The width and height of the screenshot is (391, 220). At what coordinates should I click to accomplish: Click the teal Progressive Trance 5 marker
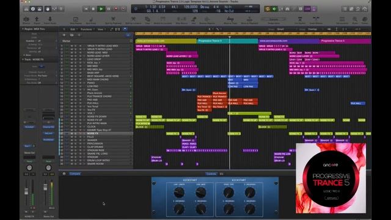click(x=227, y=41)
